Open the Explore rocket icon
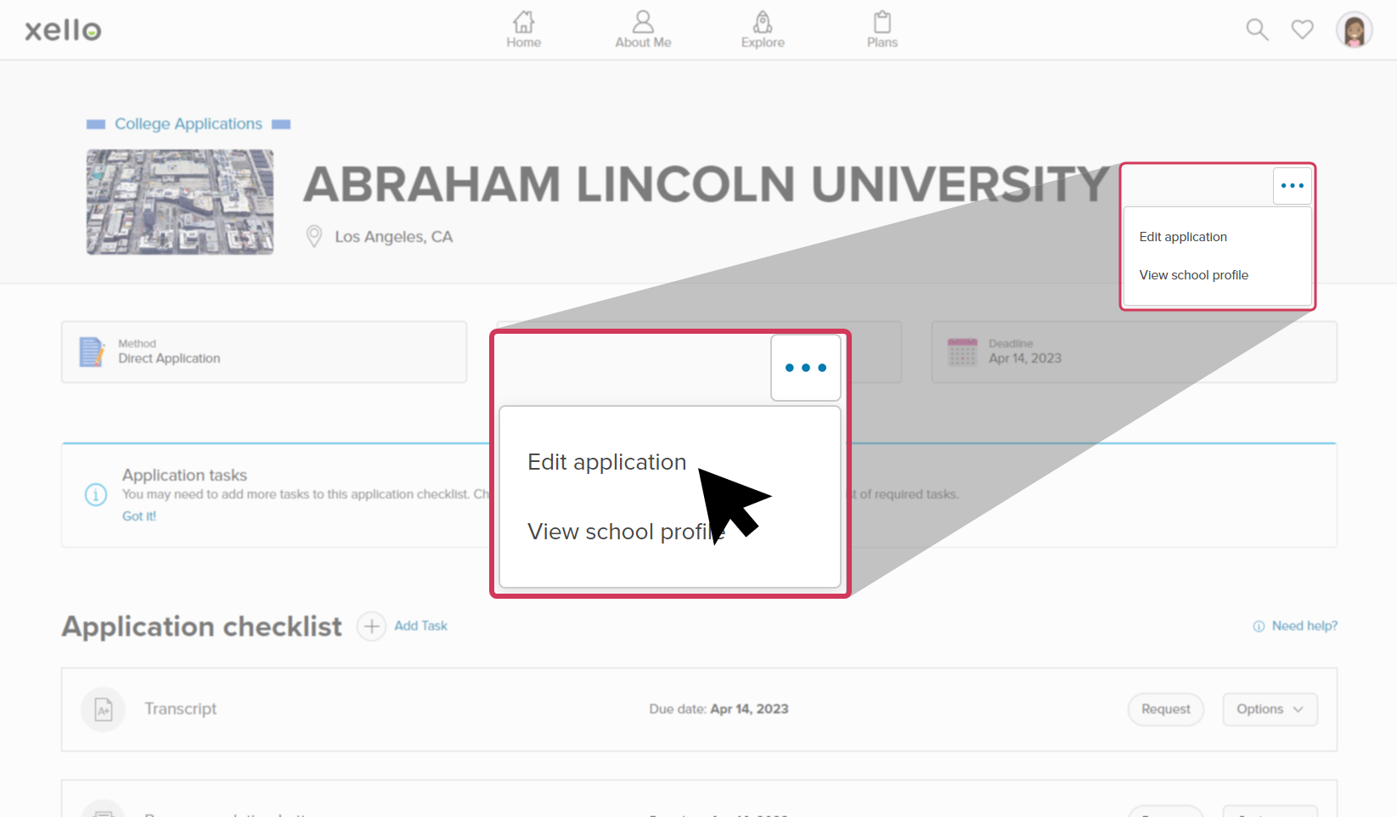The height and width of the screenshot is (817, 1397). point(763,29)
